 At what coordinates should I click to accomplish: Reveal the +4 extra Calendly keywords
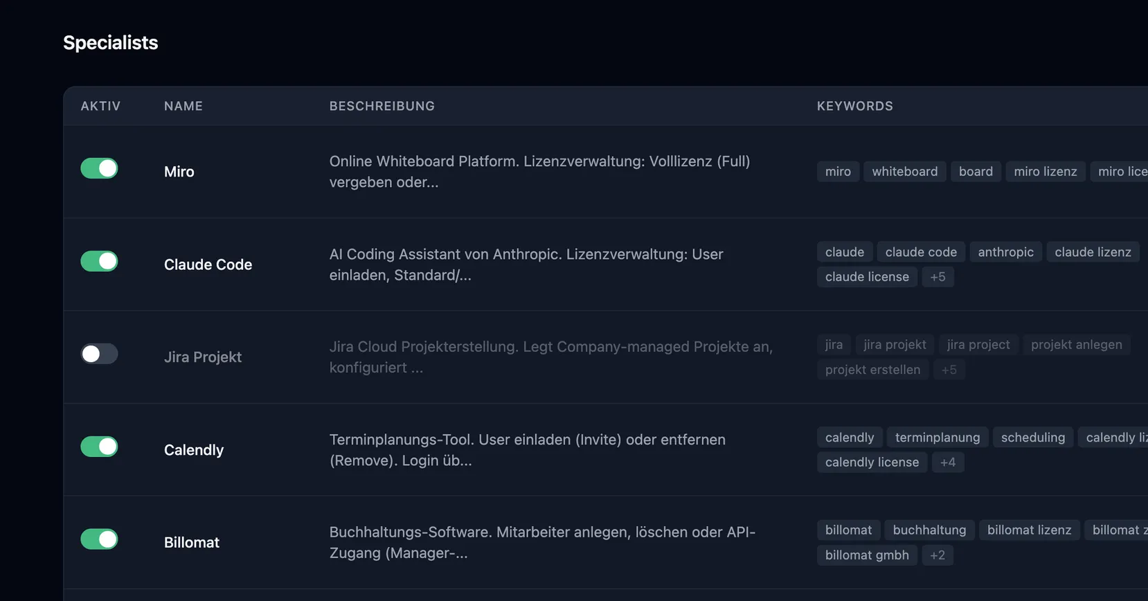coord(948,462)
